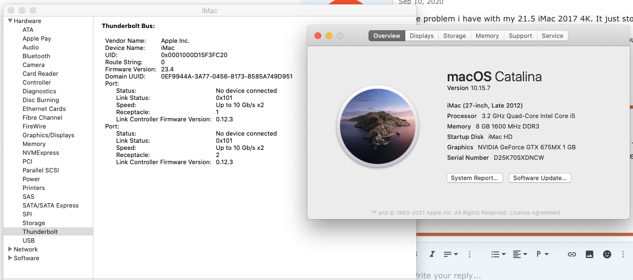Open the text alignment dropdown
Image resolution: width=633 pixels, height=280 pixels.
coord(520,254)
